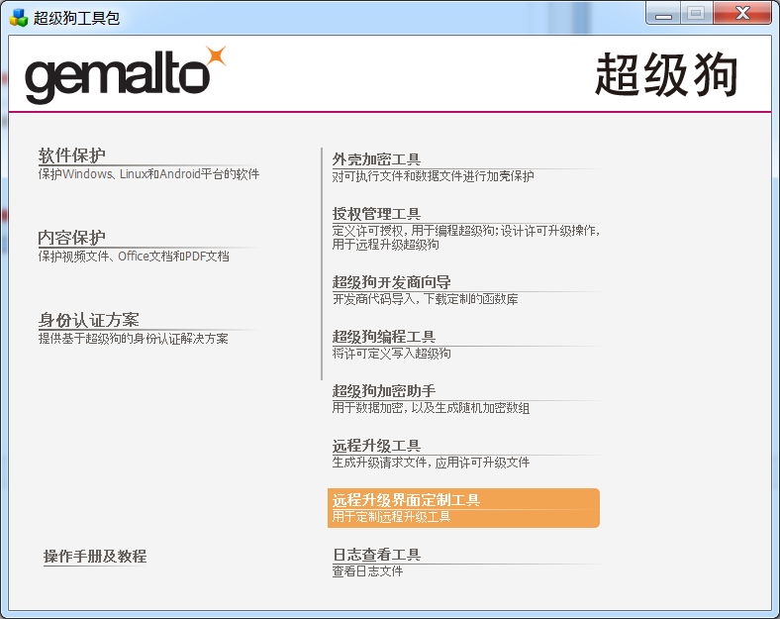Screen dimensions: 780x619
Task: Open 软件保护 category
Action: click(71, 155)
